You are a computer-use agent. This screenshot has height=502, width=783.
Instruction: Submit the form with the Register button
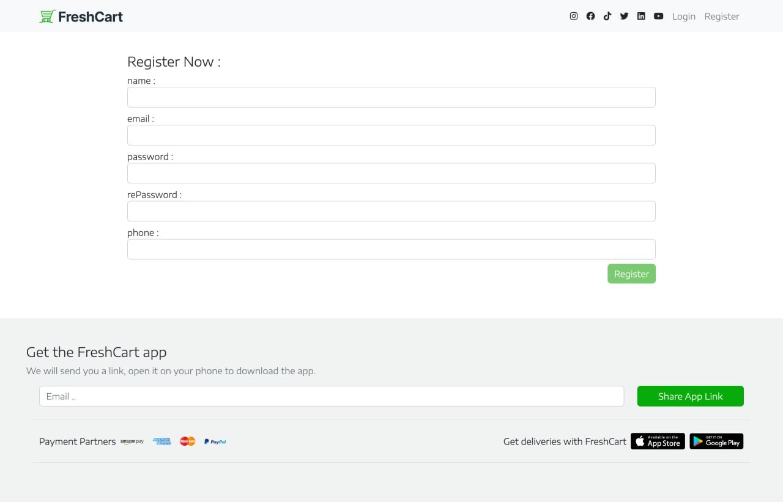631,274
